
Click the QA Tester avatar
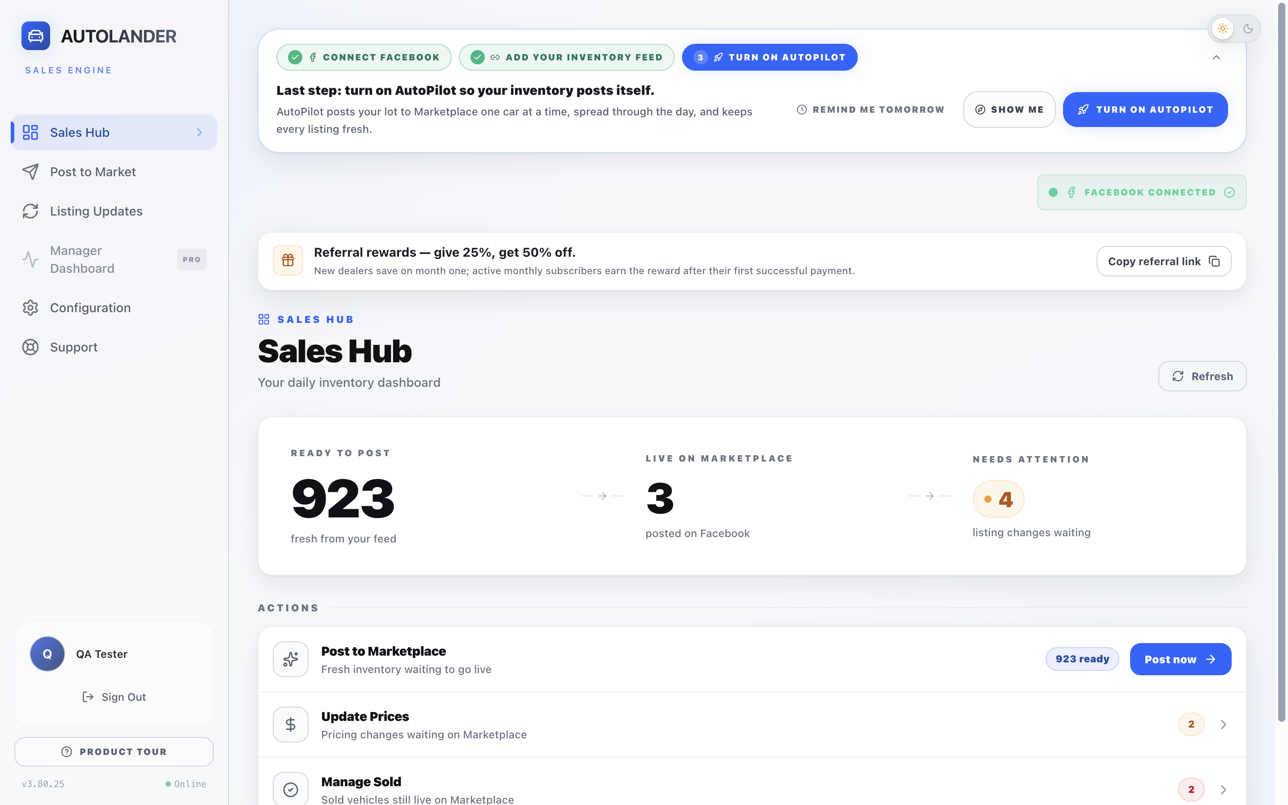pyautogui.click(x=47, y=654)
